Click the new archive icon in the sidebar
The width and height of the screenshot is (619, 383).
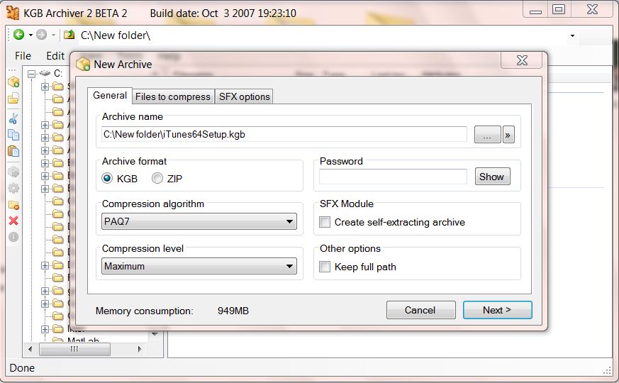[x=13, y=82]
